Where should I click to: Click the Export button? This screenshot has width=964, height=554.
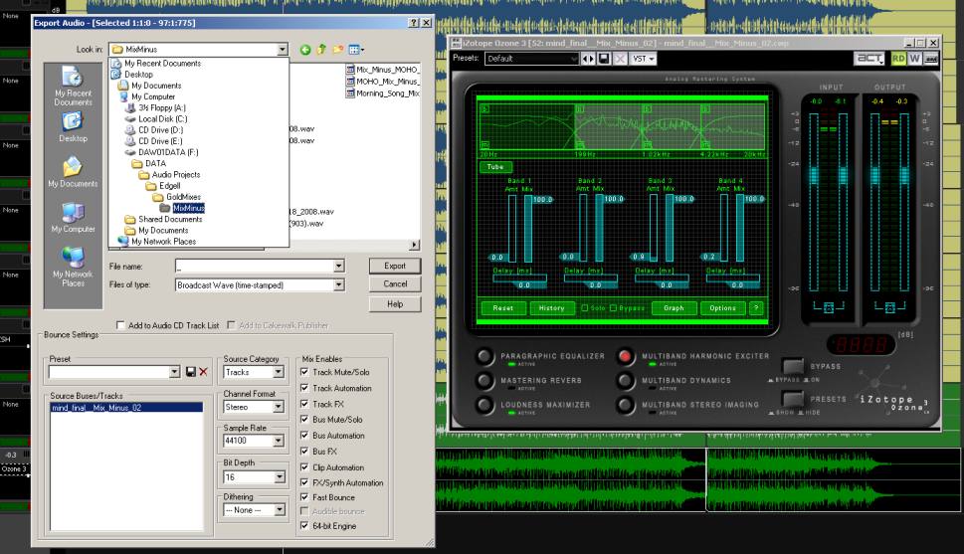[395, 267]
